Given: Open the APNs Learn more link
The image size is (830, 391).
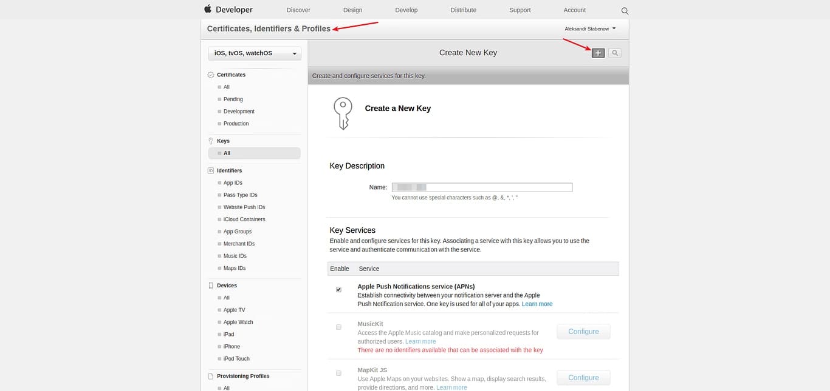Looking at the screenshot, I should [x=537, y=303].
